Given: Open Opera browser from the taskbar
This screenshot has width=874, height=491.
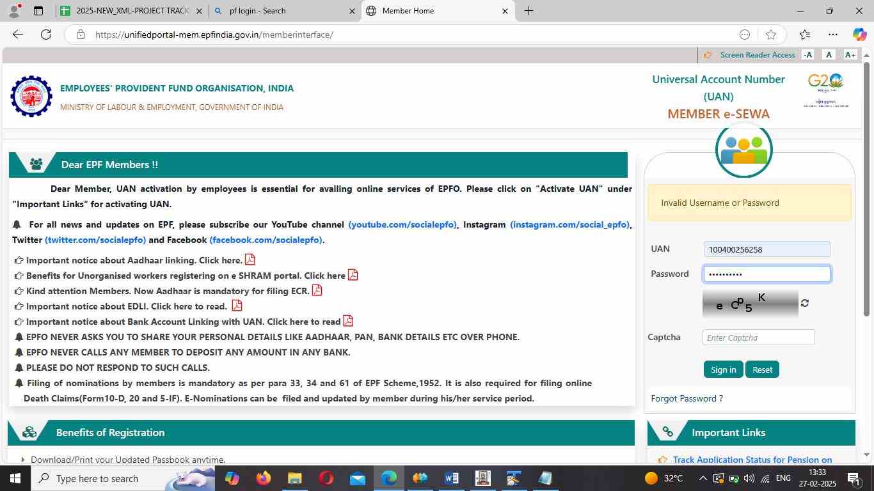Looking at the screenshot, I should pos(326,478).
